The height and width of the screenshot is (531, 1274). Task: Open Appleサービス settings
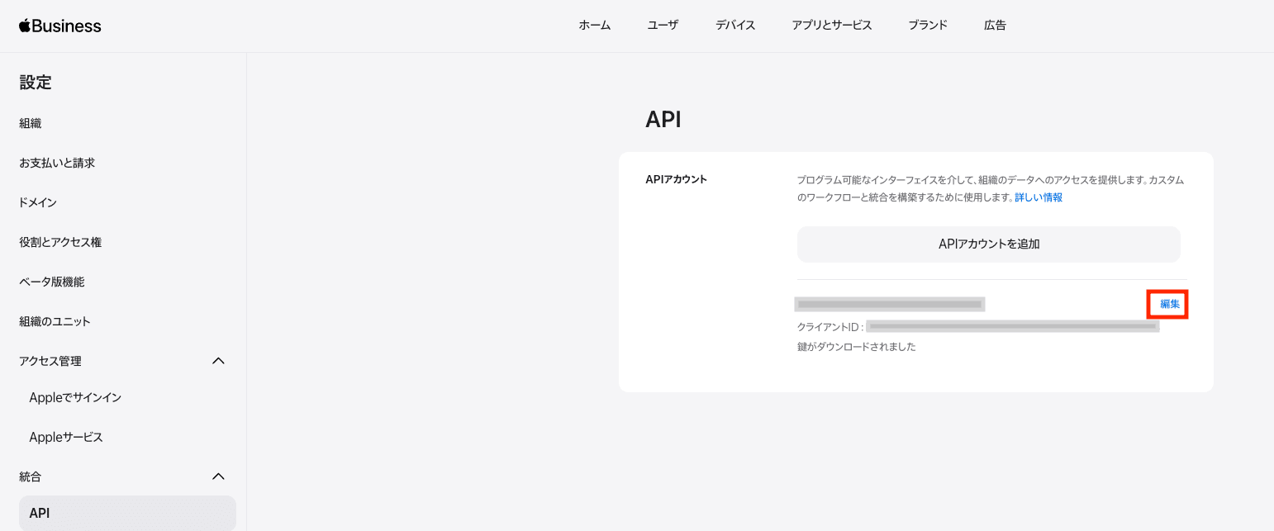click(66, 437)
